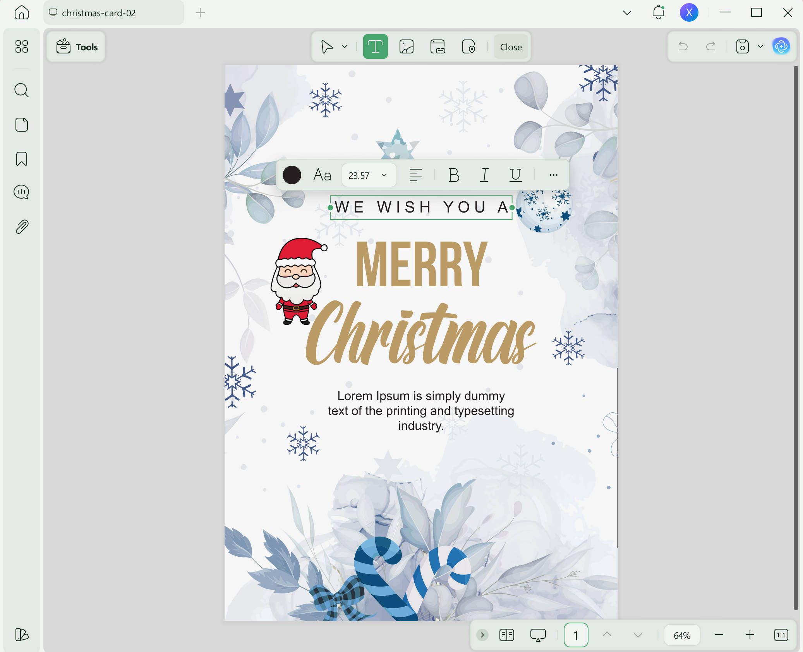Click the Close edit mode button
This screenshot has height=652, width=803.
point(511,47)
